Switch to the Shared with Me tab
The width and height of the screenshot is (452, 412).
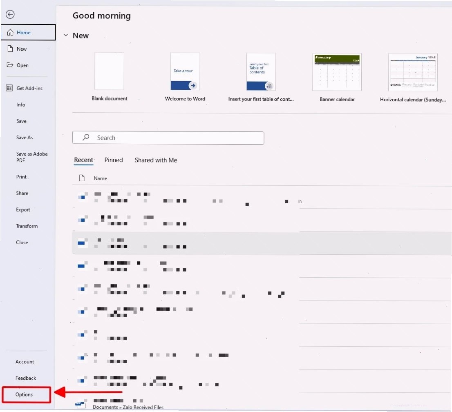pos(156,160)
